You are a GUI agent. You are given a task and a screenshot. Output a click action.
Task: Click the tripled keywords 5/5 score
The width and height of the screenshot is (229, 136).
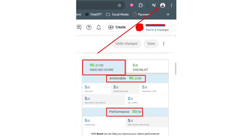(125, 88)
